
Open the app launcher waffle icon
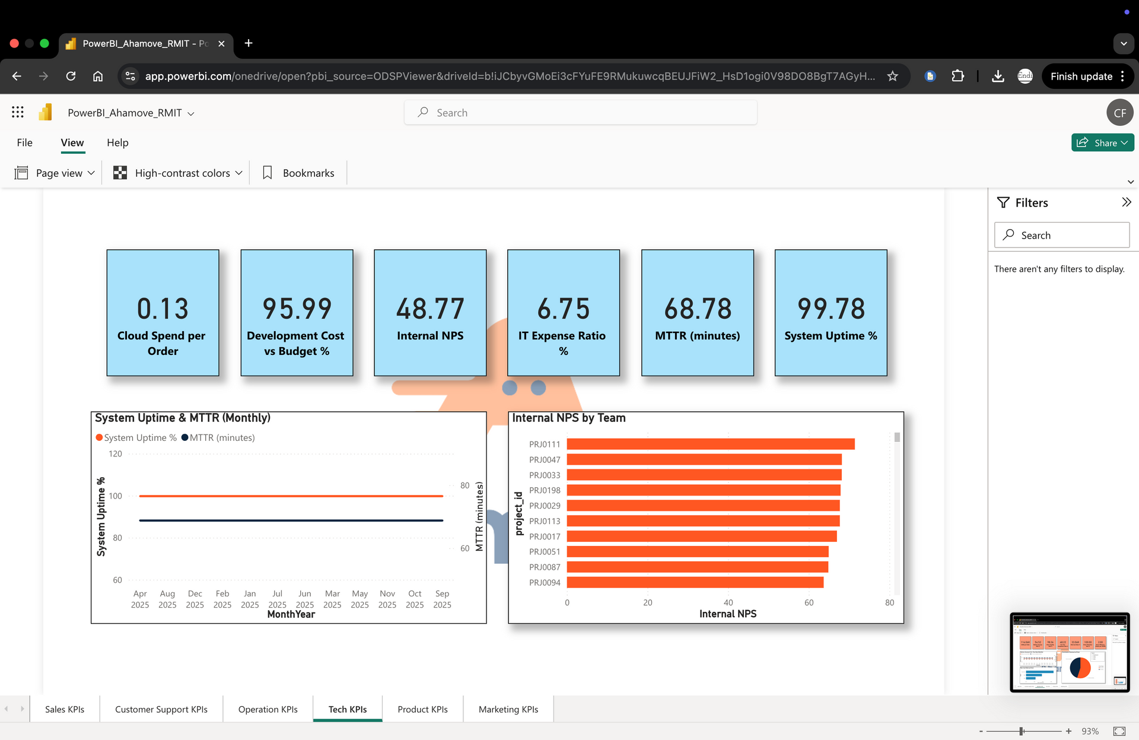18,112
